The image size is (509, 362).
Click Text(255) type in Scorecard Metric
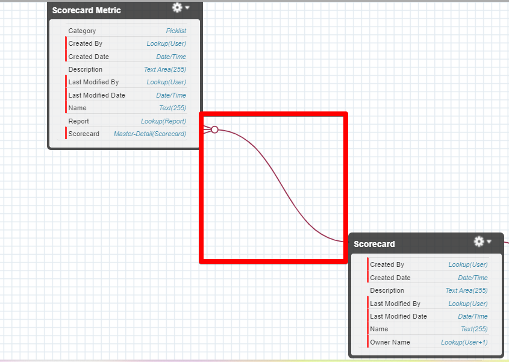172,108
